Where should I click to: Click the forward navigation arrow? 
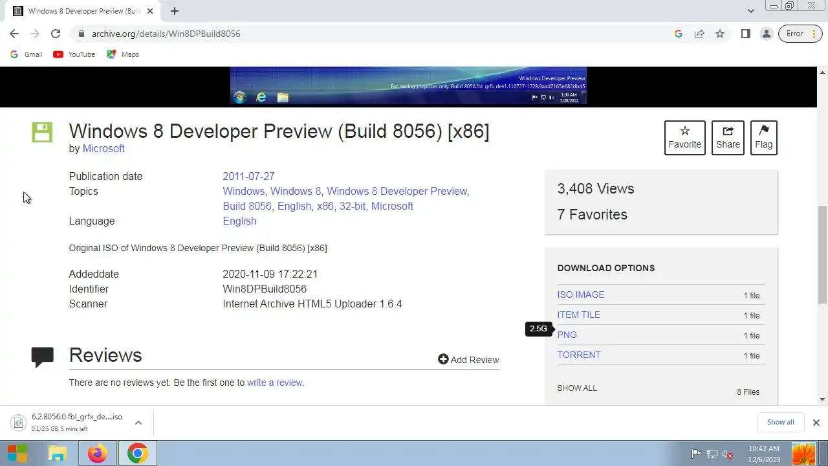[35, 34]
